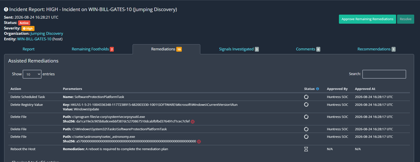Open the Signals Investigated tab

[x=239, y=49]
